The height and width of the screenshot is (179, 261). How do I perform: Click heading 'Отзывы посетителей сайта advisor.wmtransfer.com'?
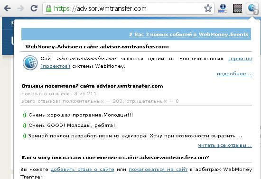(92, 86)
